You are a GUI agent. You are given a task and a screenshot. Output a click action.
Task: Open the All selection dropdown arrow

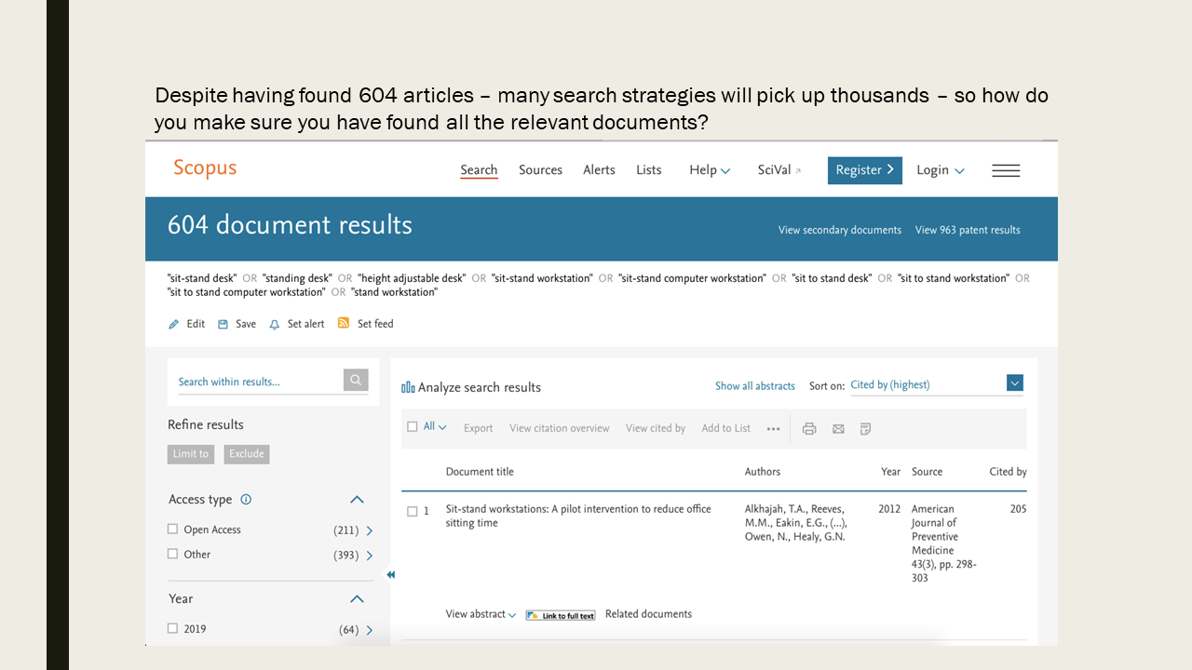click(442, 428)
